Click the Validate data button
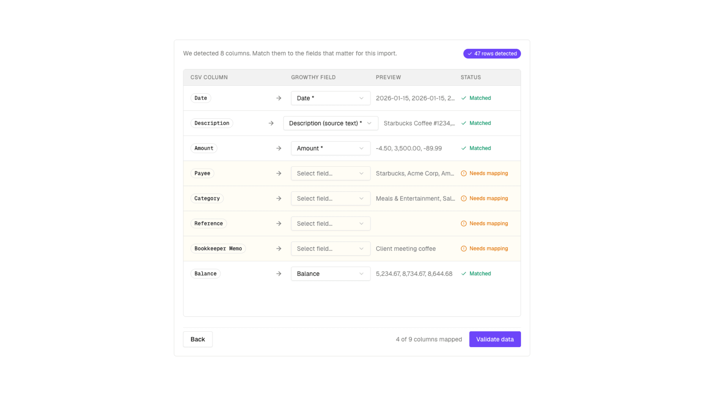Viewport: 704px width, 396px height. coord(495,339)
